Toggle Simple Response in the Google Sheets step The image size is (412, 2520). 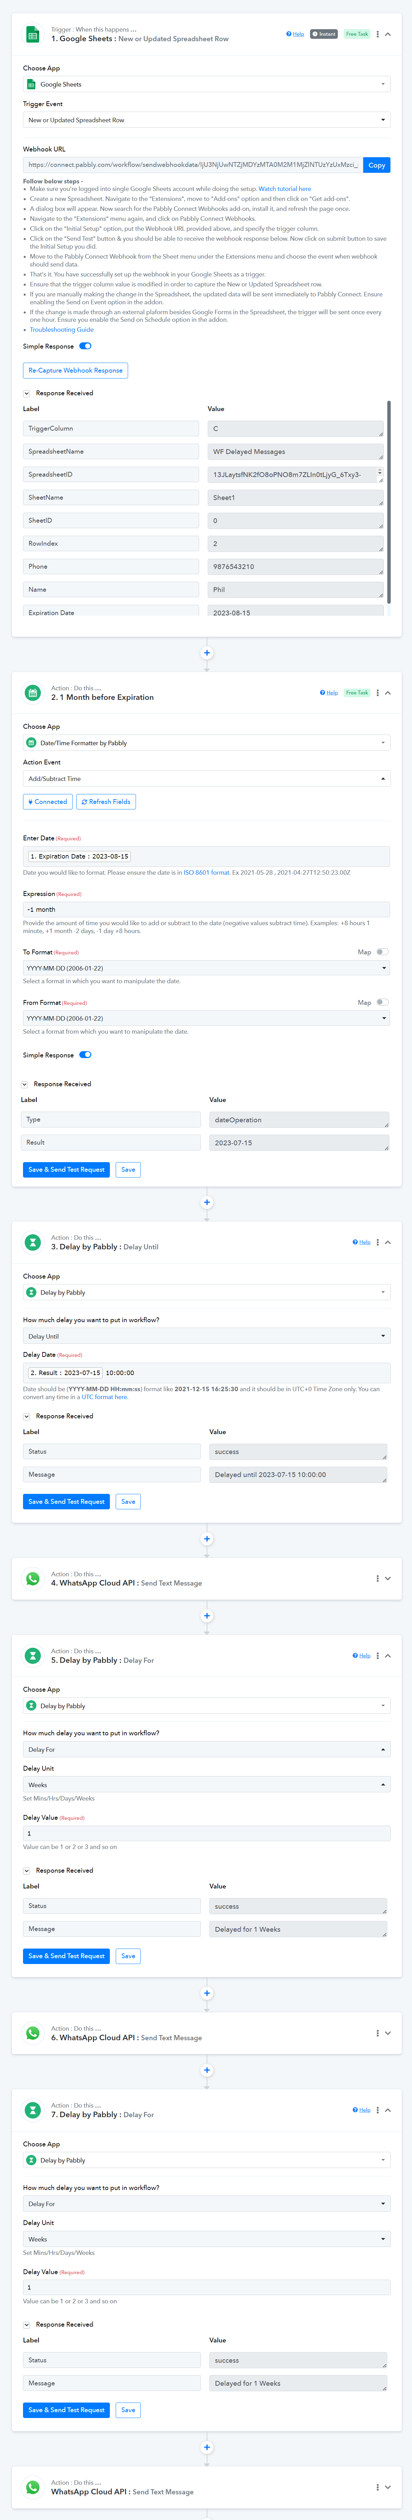click(85, 346)
